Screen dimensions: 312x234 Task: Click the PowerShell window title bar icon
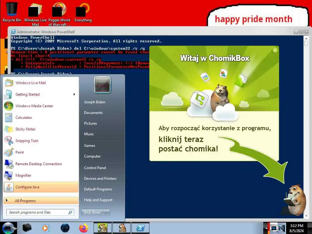coord(13,32)
